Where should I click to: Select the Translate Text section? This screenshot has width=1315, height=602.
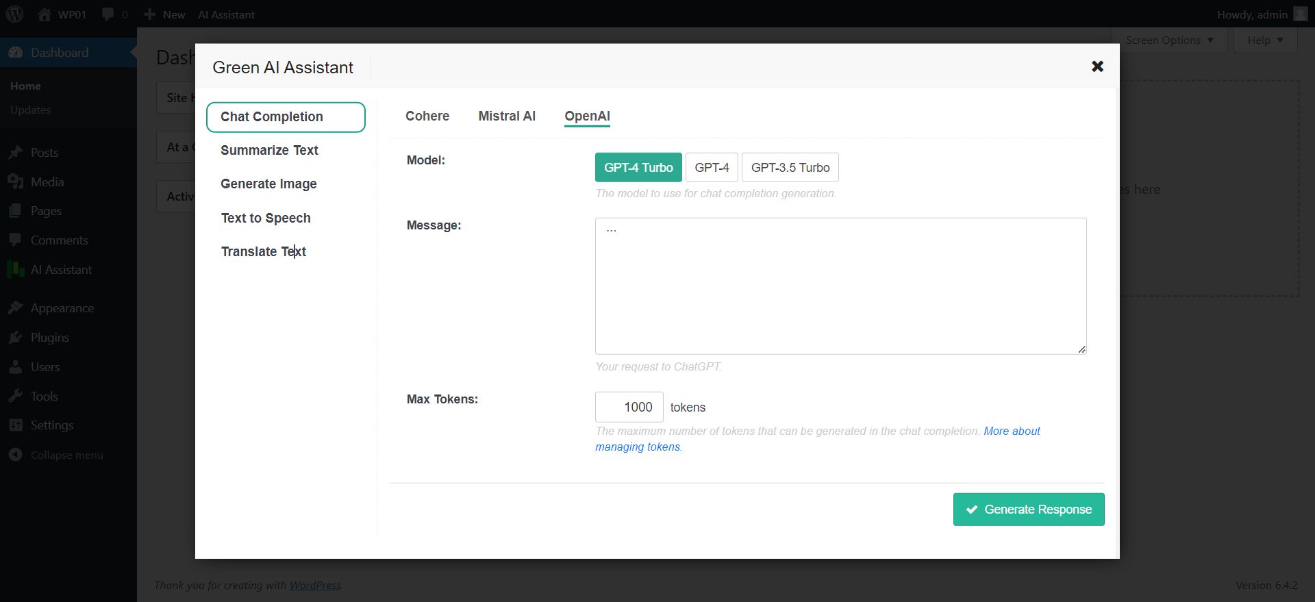tap(264, 252)
